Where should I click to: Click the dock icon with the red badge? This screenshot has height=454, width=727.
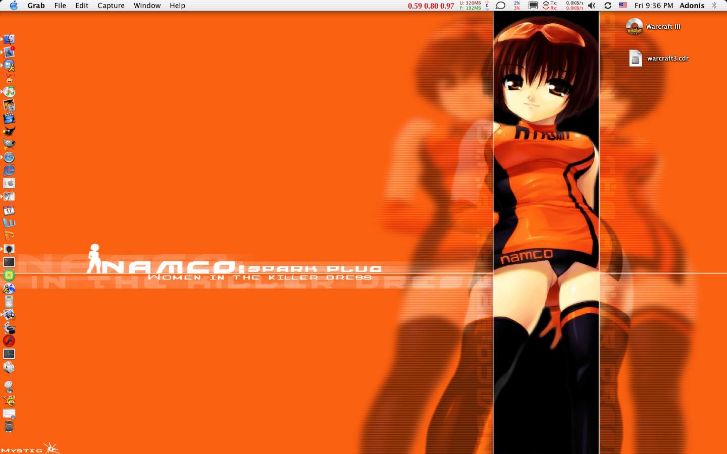(x=9, y=52)
